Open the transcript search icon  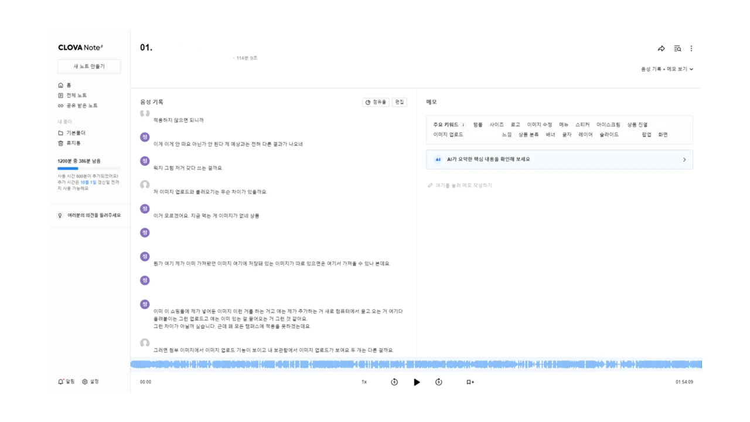coord(677,49)
